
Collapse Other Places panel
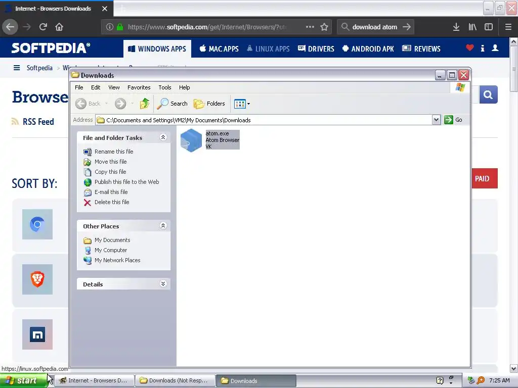pos(163,226)
